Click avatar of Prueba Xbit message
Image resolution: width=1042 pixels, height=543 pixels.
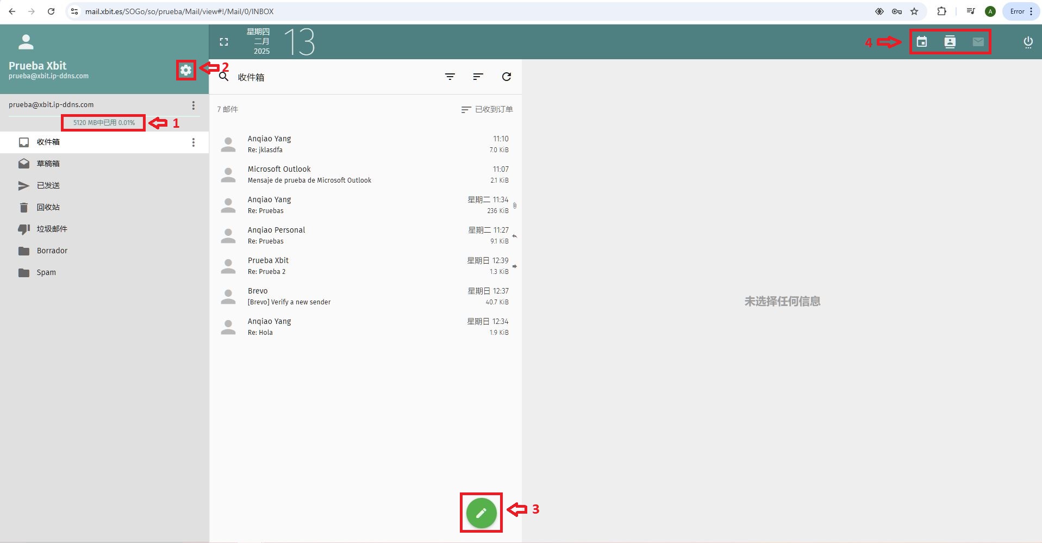(x=228, y=266)
